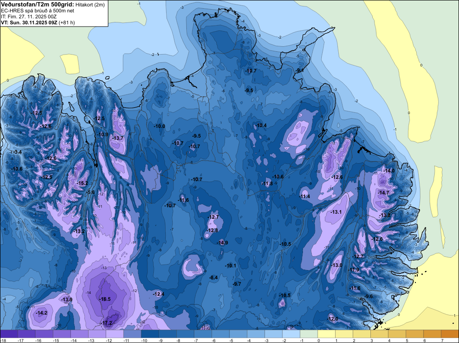This screenshot has width=459, height=343.
Task: Click the -12.4 temperature label
Action: pyautogui.click(x=159, y=294)
